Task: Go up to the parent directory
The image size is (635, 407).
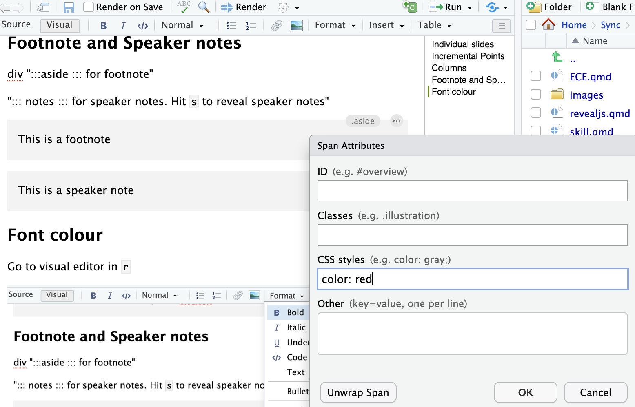Action: pyautogui.click(x=557, y=57)
